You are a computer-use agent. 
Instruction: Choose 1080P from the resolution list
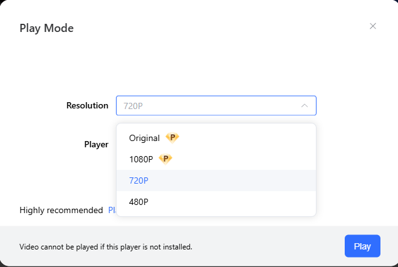[141, 159]
